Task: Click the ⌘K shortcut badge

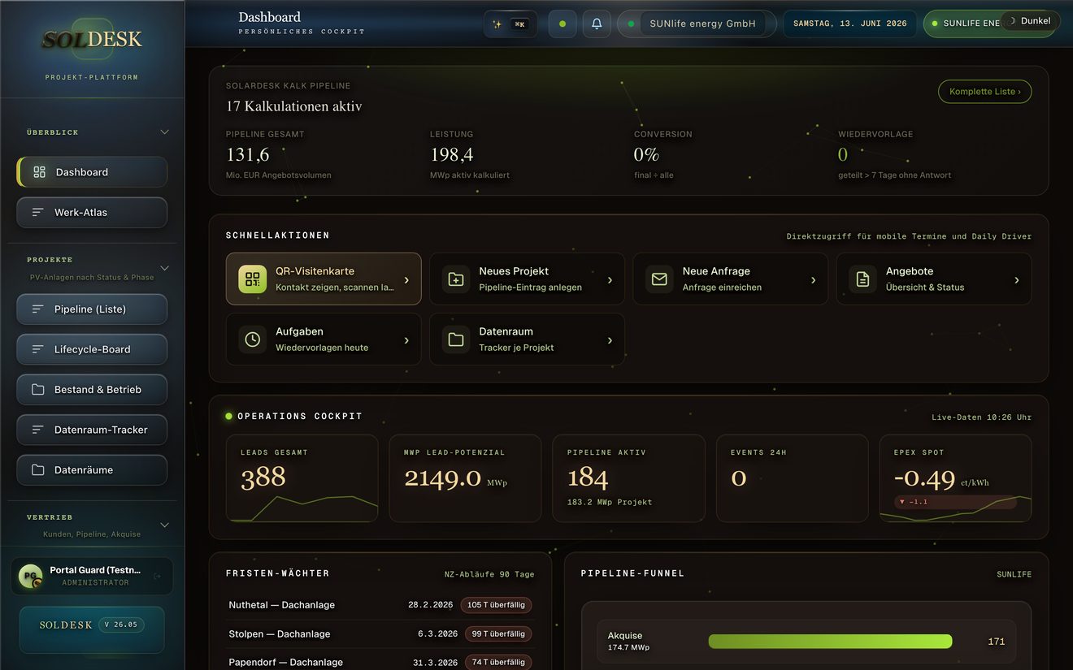Action: 519,24
